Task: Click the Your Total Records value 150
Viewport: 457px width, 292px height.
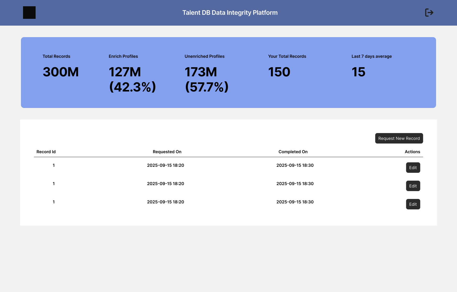Action: [279, 72]
